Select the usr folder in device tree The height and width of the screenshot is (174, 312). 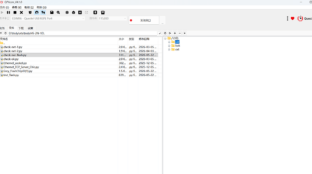(x=177, y=42)
